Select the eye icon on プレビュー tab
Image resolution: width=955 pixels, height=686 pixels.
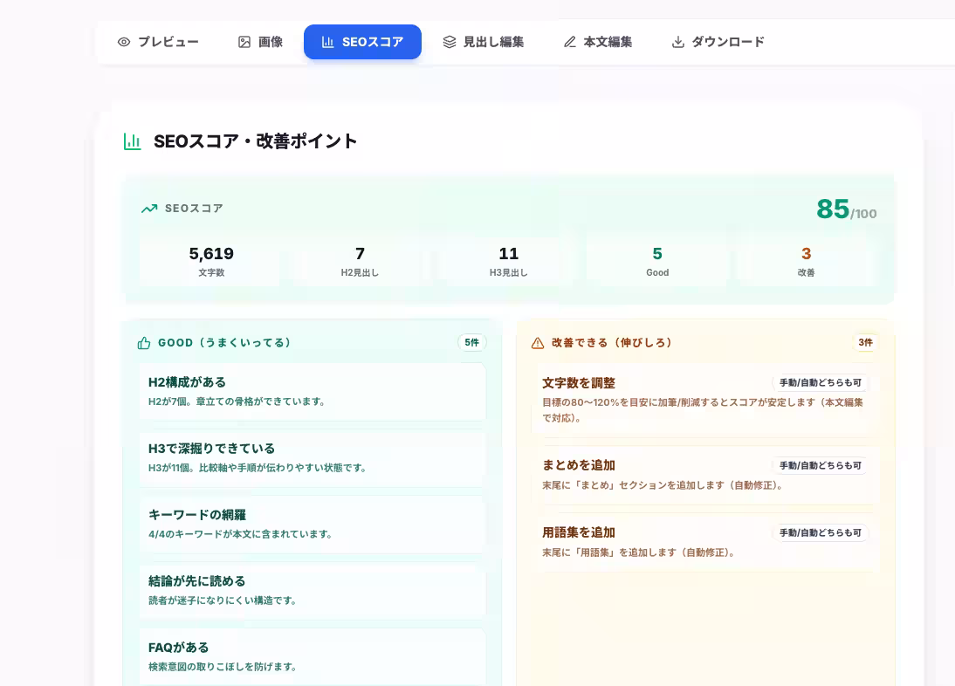[x=123, y=42]
